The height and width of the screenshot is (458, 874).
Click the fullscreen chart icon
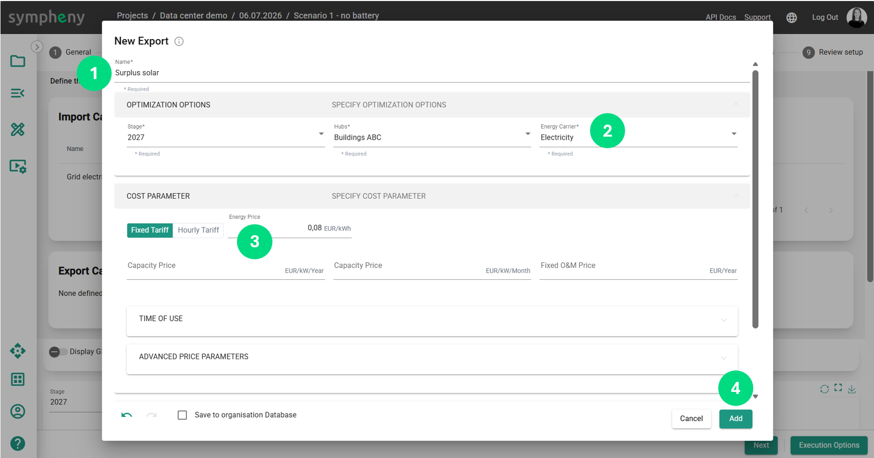(x=838, y=387)
